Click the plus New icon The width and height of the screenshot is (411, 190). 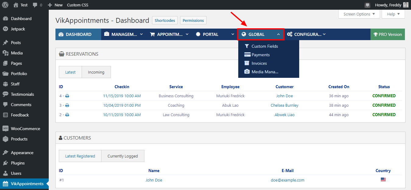tap(50, 5)
